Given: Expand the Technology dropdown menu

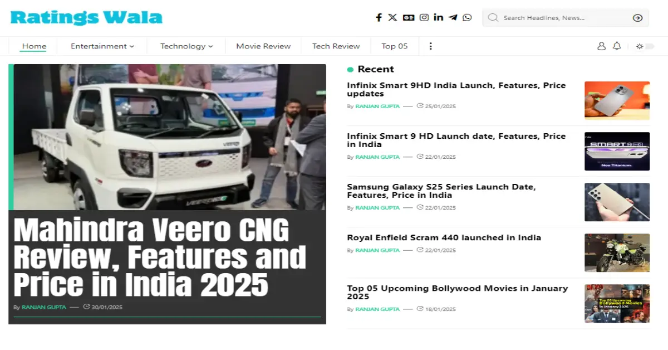Looking at the screenshot, I should coord(186,46).
